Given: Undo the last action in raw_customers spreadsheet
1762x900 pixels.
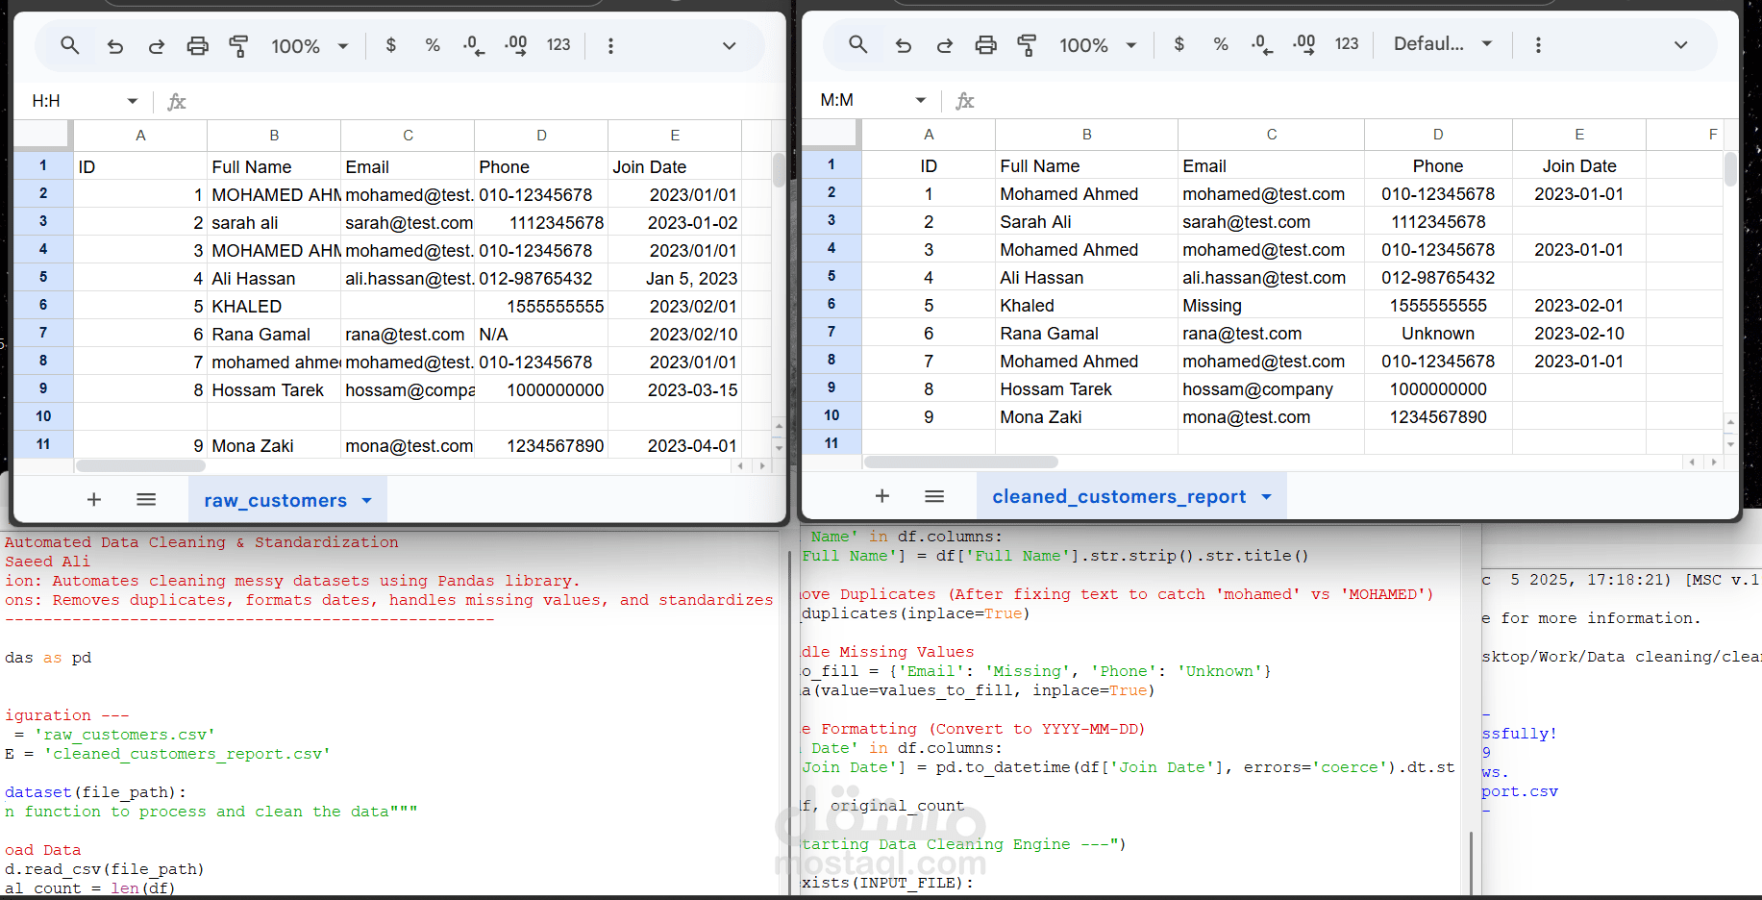Looking at the screenshot, I should 115,45.
